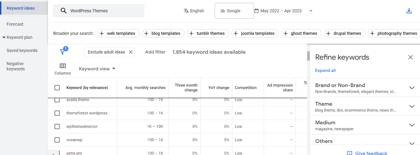The image size is (420, 155).
Task: Click the plus icon on joomla templates
Action: (236, 33)
